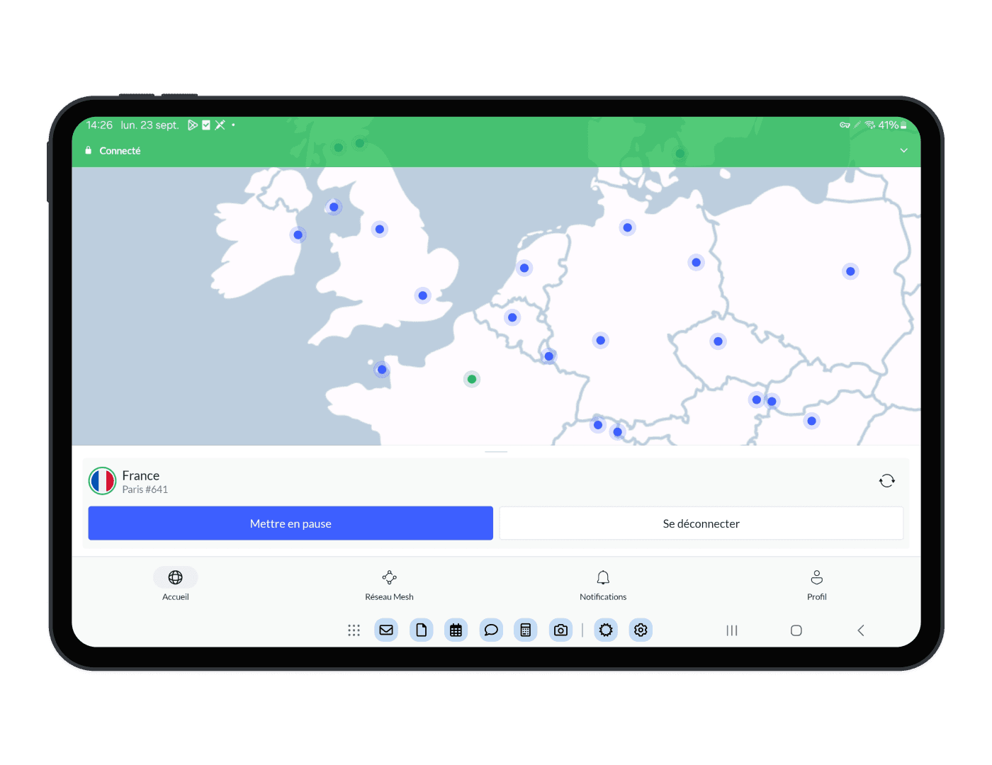
Task: Tap the green Paris server dot
Action: pos(472,379)
